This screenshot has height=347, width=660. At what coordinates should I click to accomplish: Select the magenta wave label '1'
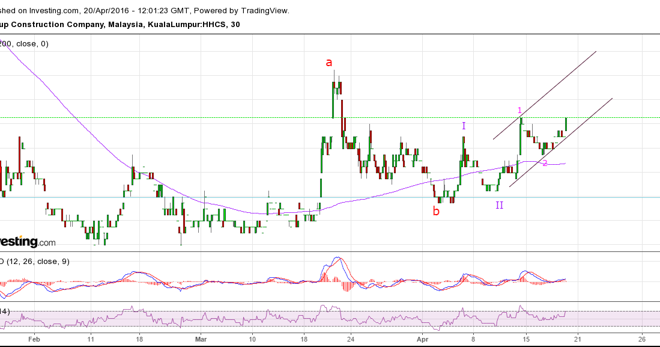point(520,111)
